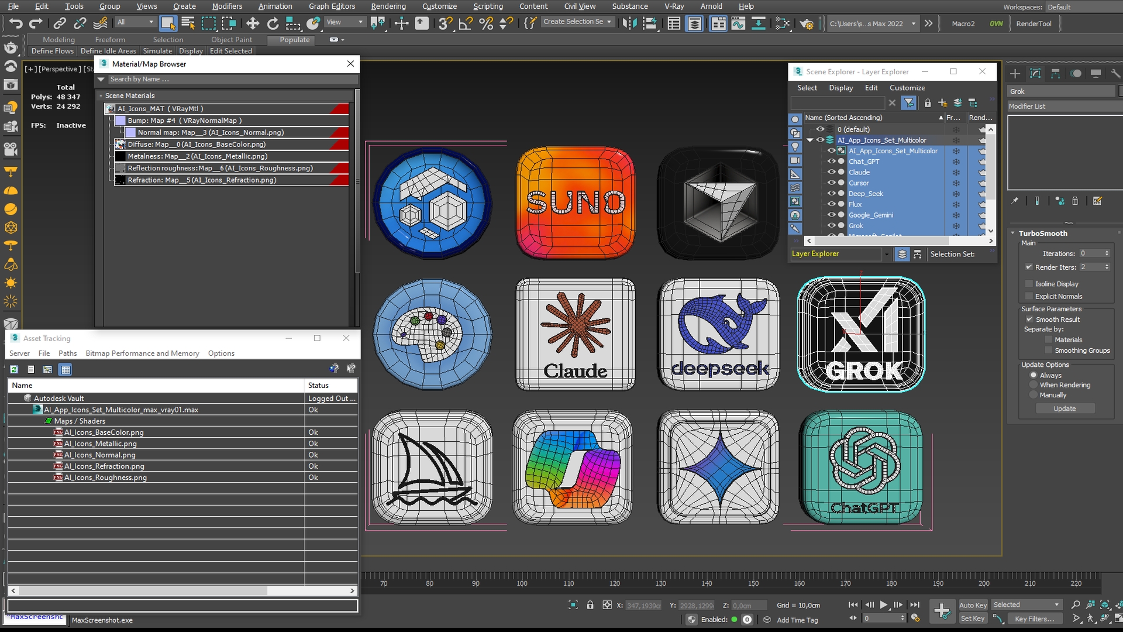Click the TurboSmooth Update button
This screenshot has height=632, width=1123.
pyautogui.click(x=1065, y=408)
